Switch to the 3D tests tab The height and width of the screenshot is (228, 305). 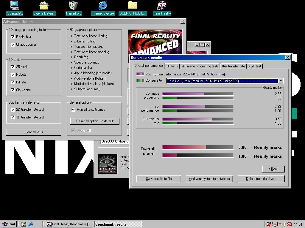(172, 66)
